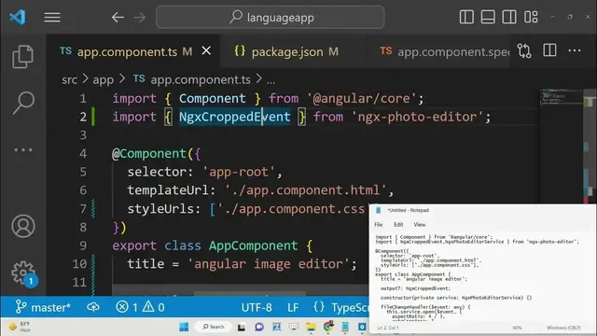Click the languageapp command center search box
597x336 pixels.
pos(270,17)
